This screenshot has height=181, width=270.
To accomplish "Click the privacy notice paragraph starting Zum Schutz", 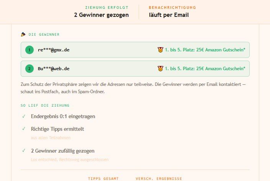I will coord(133,88).
